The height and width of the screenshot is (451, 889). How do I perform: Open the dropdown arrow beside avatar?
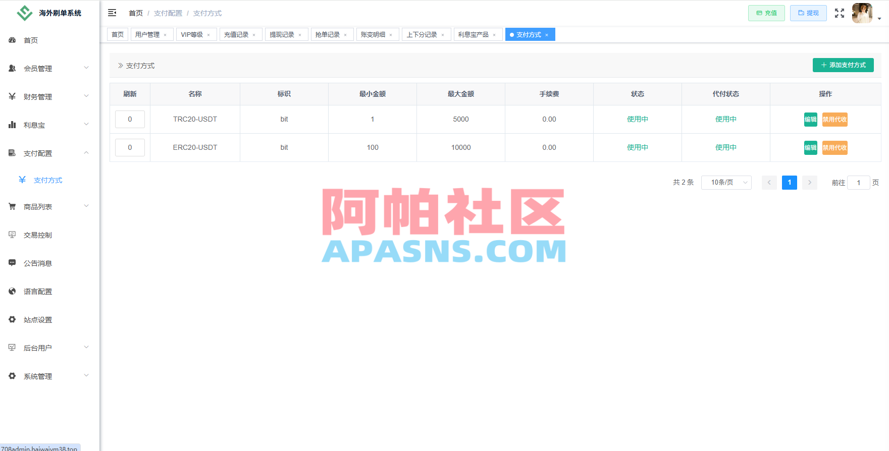(879, 19)
